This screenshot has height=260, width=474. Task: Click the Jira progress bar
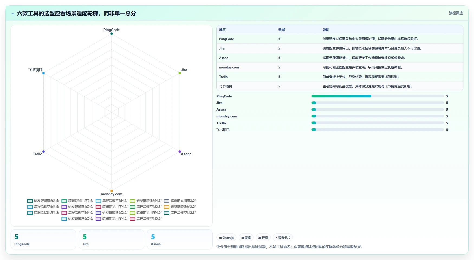[378, 103]
